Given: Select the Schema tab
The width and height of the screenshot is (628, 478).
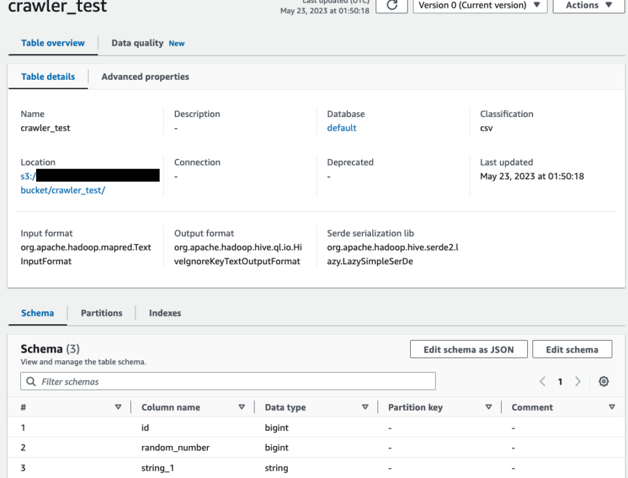Looking at the screenshot, I should (37, 313).
